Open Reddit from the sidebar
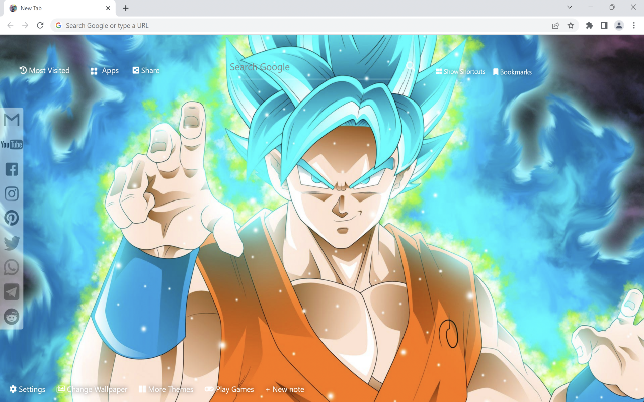 click(12, 317)
